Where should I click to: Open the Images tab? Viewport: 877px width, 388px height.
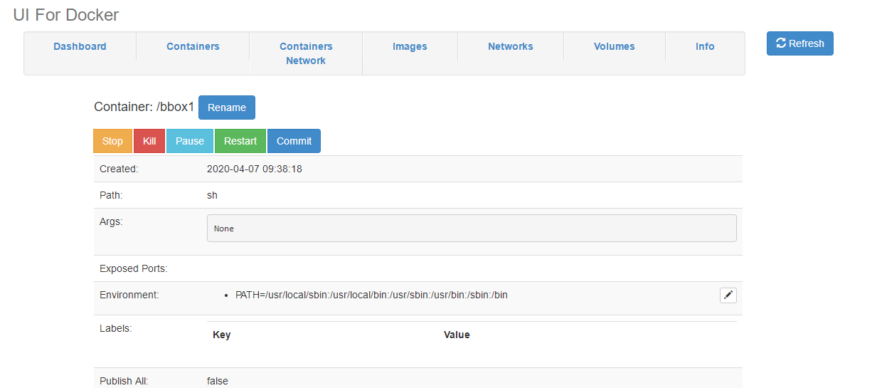click(x=410, y=46)
